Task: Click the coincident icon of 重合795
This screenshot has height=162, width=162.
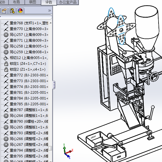Action: pyautogui.click(x=6, y=156)
